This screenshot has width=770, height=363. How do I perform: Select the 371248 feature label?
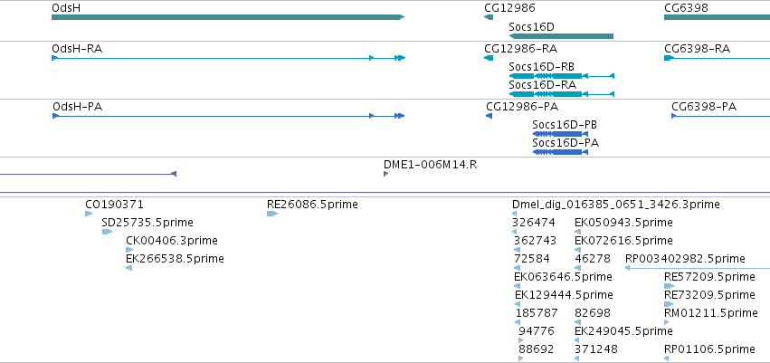pyautogui.click(x=596, y=349)
